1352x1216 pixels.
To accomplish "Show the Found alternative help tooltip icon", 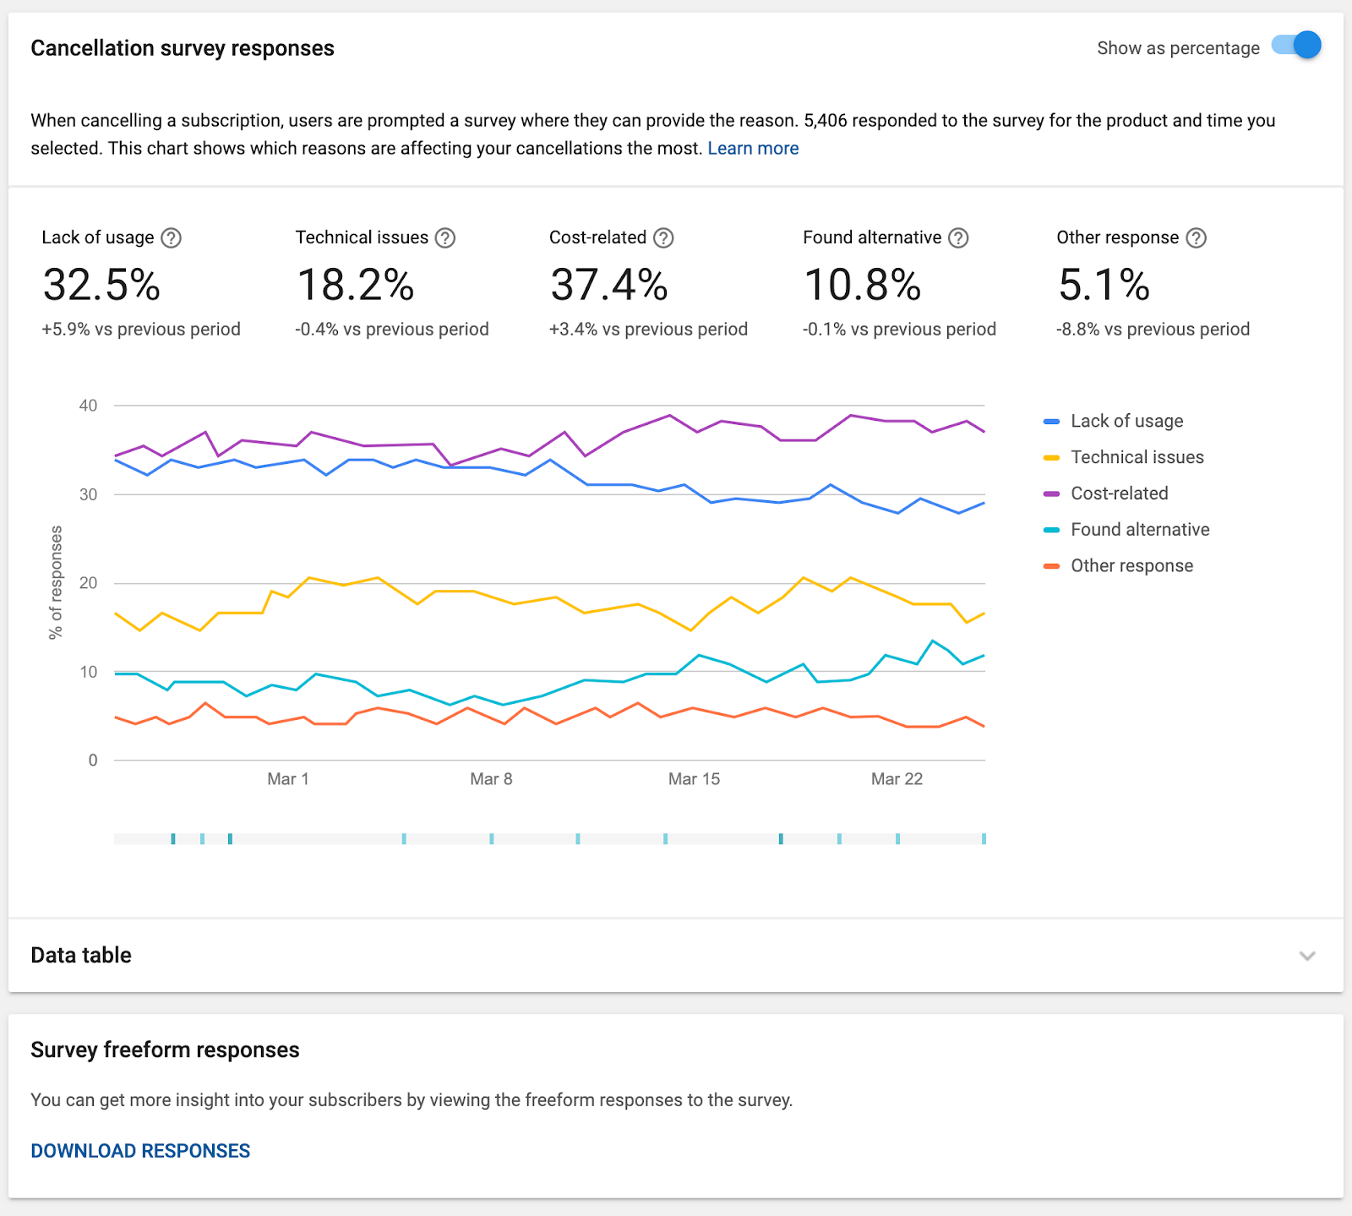I will (x=958, y=238).
